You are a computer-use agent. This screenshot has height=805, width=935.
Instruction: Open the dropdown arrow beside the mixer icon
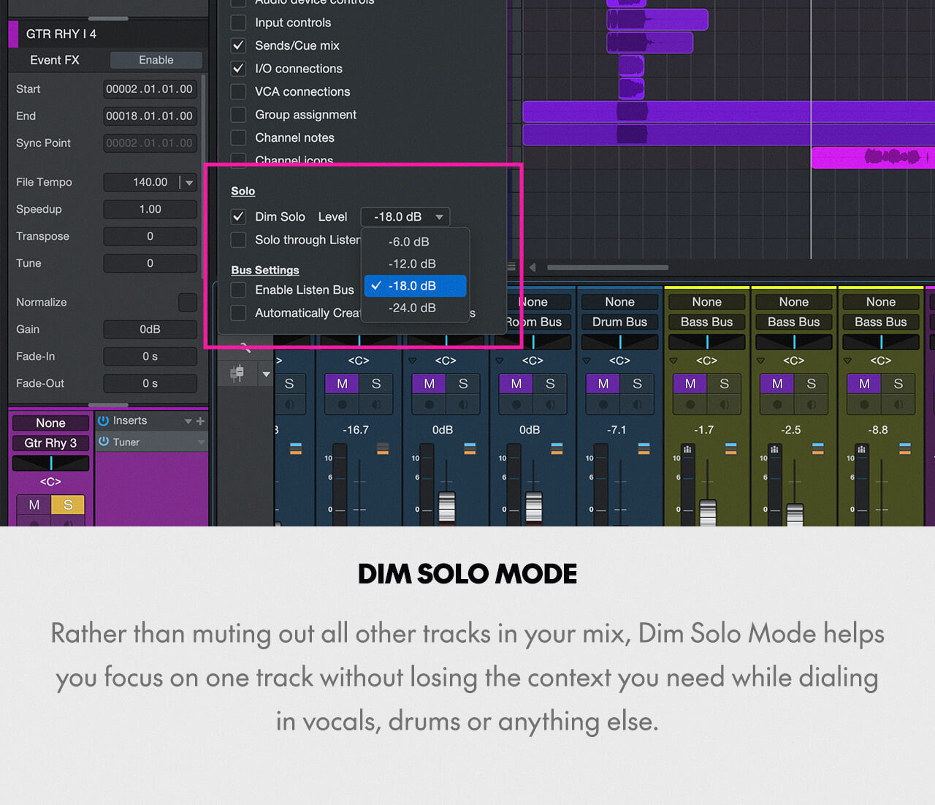pos(266,374)
